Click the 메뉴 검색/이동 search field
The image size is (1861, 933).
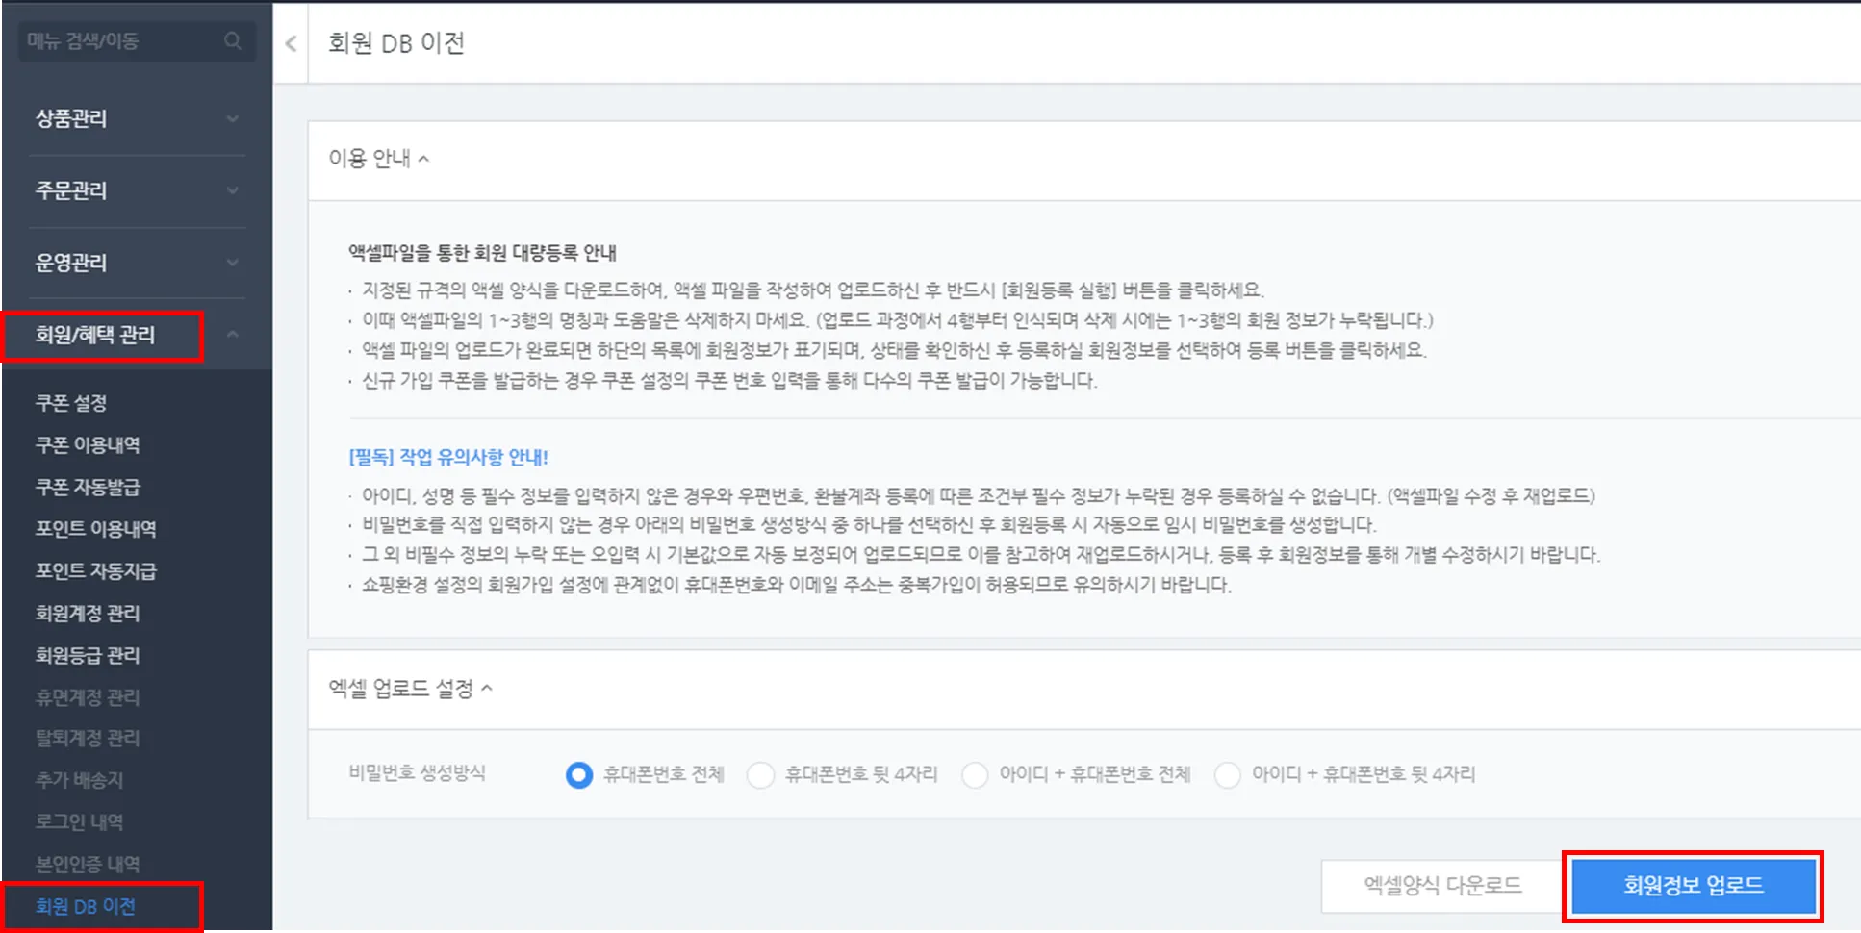[136, 40]
